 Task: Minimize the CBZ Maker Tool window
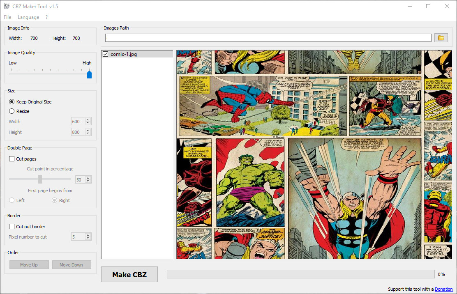pos(410,6)
